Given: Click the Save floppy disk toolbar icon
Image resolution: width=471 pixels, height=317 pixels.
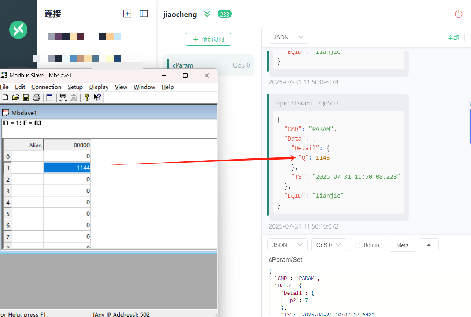Looking at the screenshot, I should (x=26, y=97).
